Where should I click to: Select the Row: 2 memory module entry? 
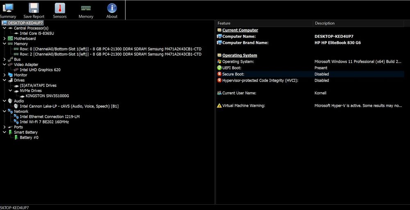pos(111,54)
